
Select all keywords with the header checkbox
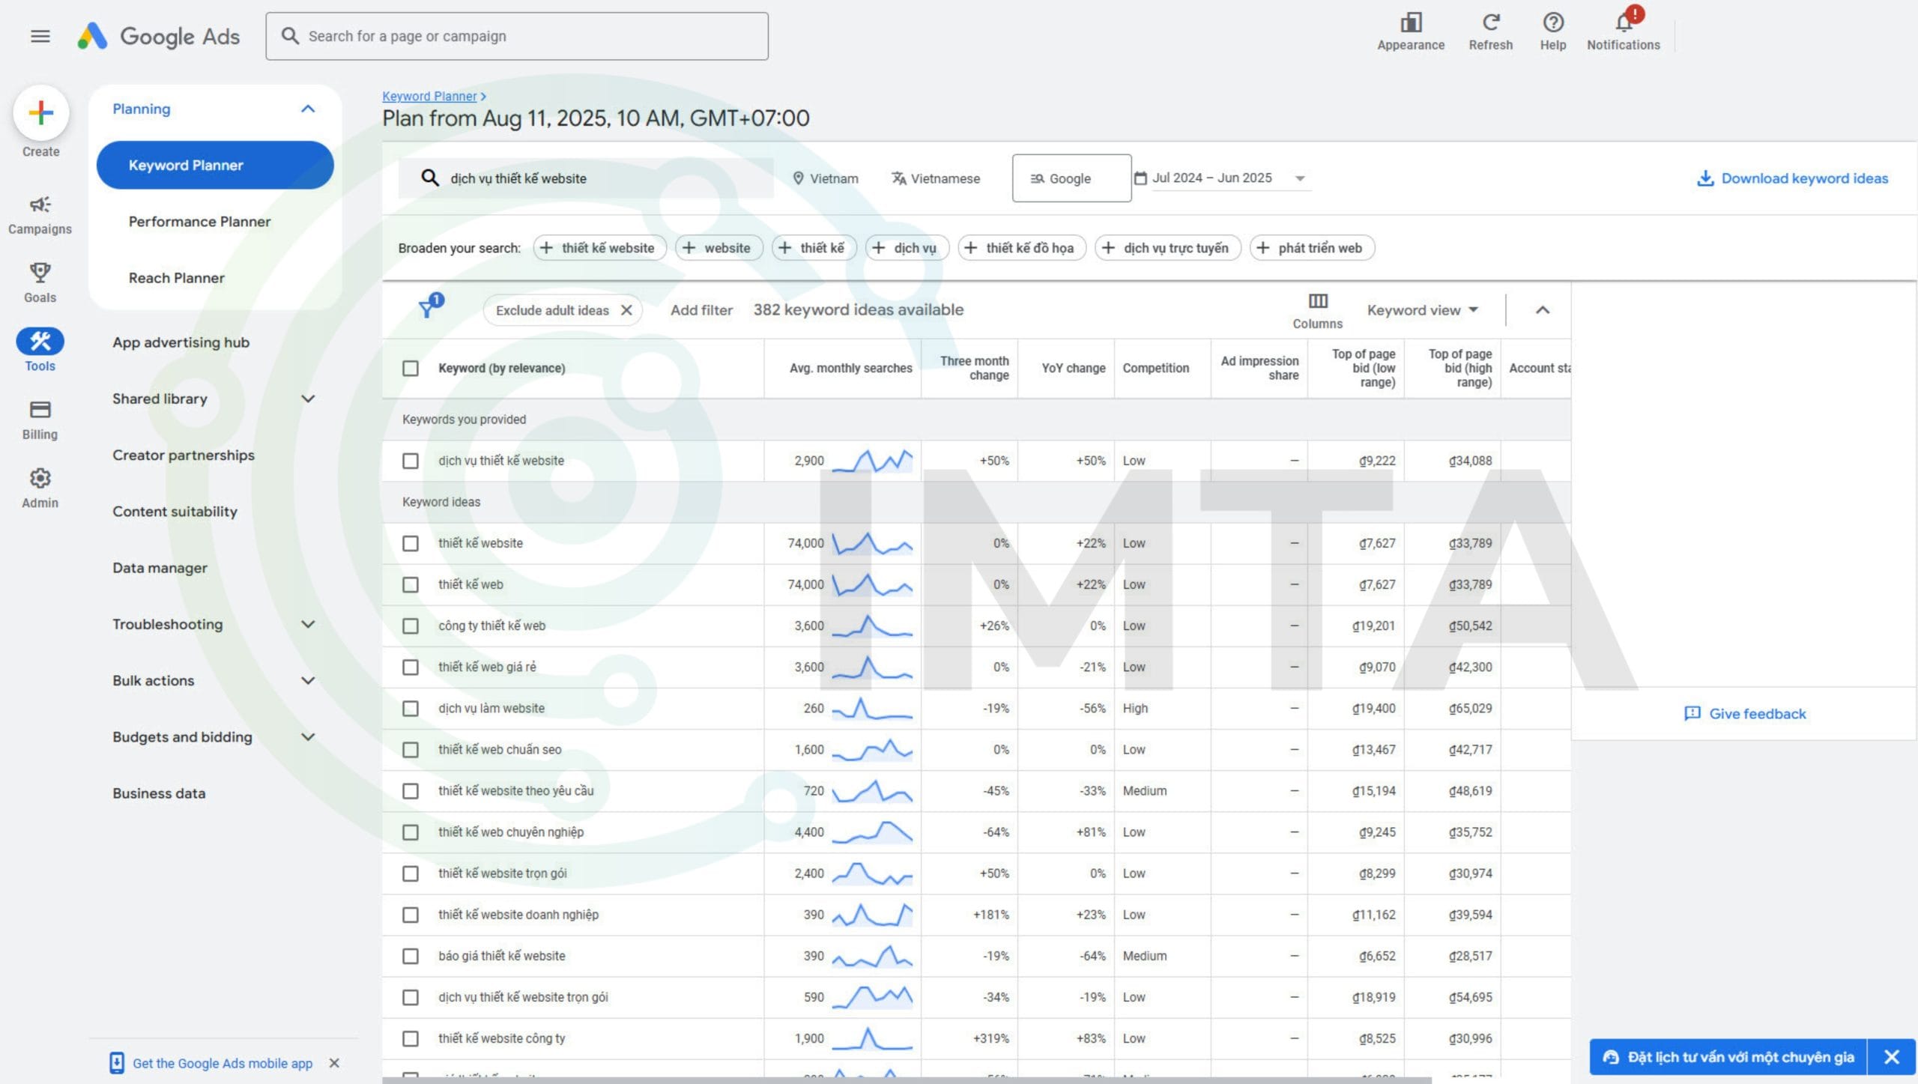[411, 368]
